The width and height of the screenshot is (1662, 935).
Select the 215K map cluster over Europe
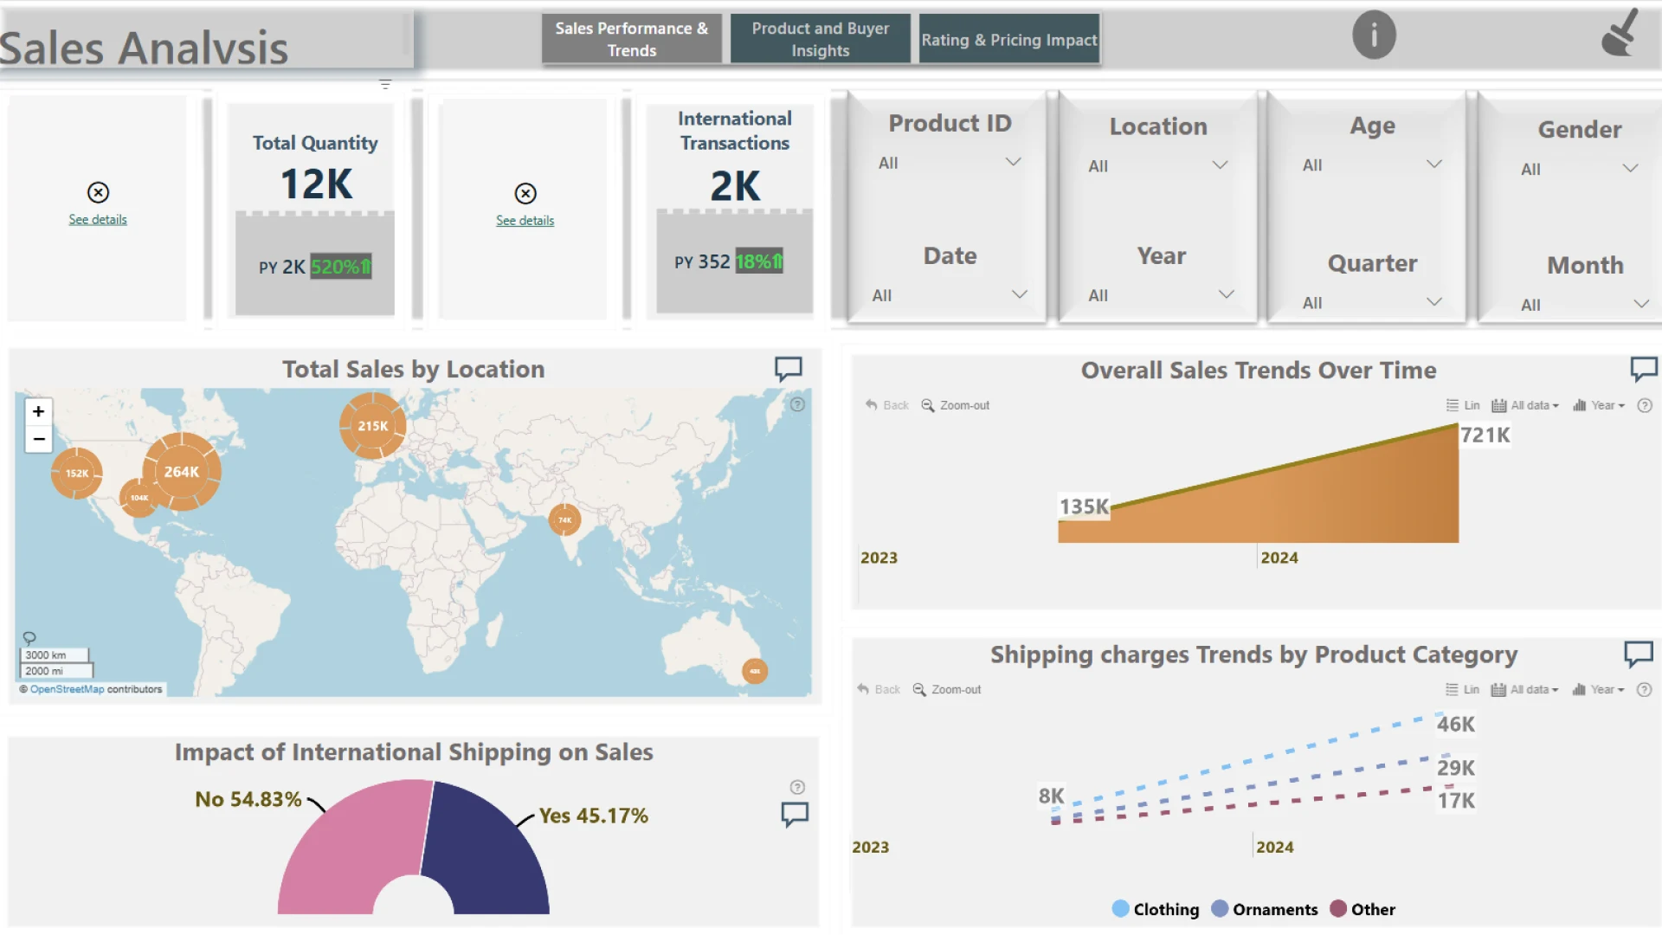(x=373, y=426)
